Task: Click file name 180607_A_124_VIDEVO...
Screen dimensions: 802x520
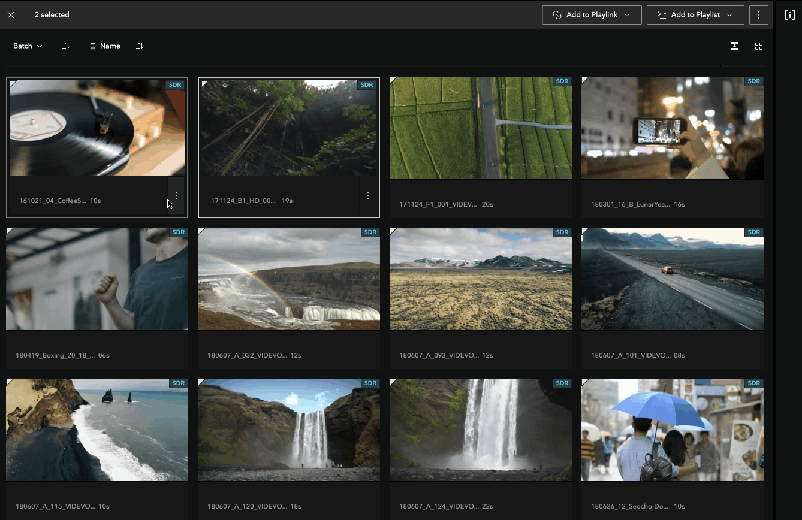Action: click(439, 506)
